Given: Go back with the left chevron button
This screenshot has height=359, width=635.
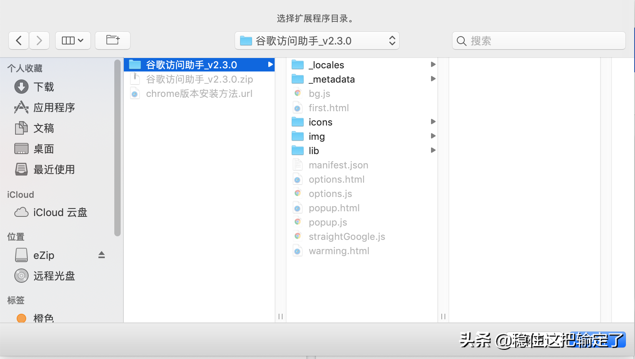Looking at the screenshot, I should pos(19,41).
